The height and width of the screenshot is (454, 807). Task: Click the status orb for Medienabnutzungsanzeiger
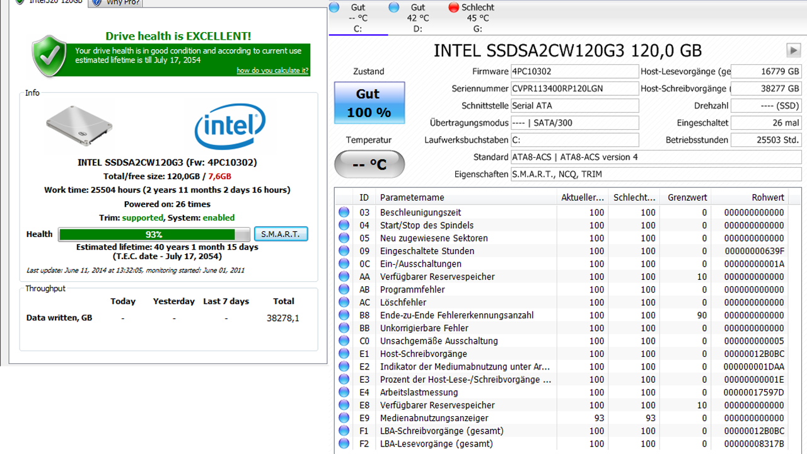(344, 418)
